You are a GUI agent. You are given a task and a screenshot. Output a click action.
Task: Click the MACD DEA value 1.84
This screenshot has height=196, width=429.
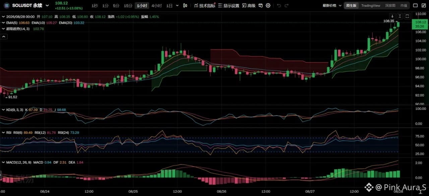click(80, 162)
